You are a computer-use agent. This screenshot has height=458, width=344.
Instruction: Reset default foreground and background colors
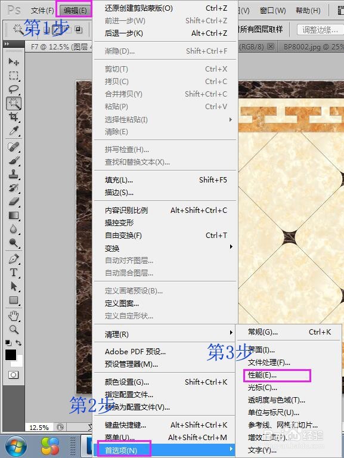click(x=8, y=343)
